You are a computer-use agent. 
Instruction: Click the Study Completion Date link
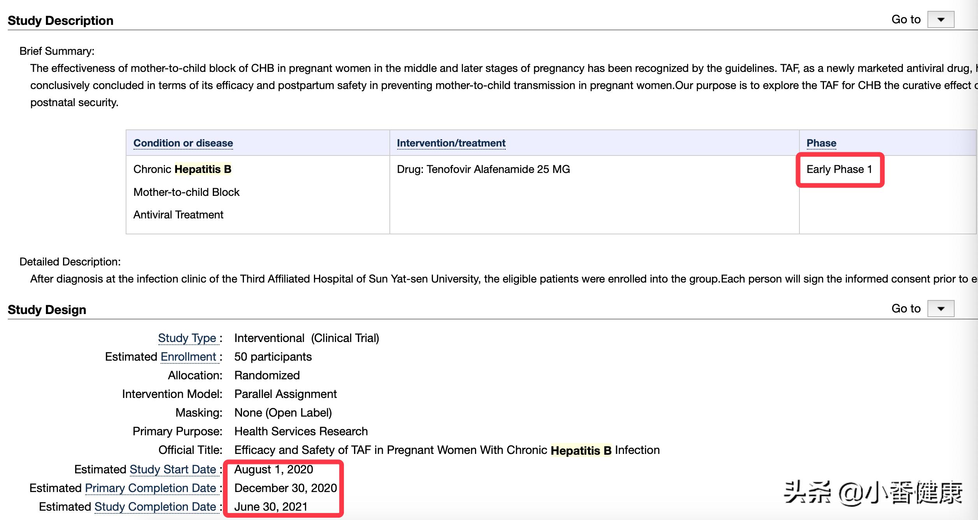pyautogui.click(x=155, y=507)
